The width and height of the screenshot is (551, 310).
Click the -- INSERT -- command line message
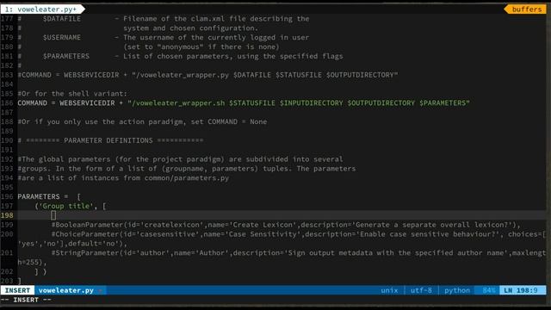[26, 300]
